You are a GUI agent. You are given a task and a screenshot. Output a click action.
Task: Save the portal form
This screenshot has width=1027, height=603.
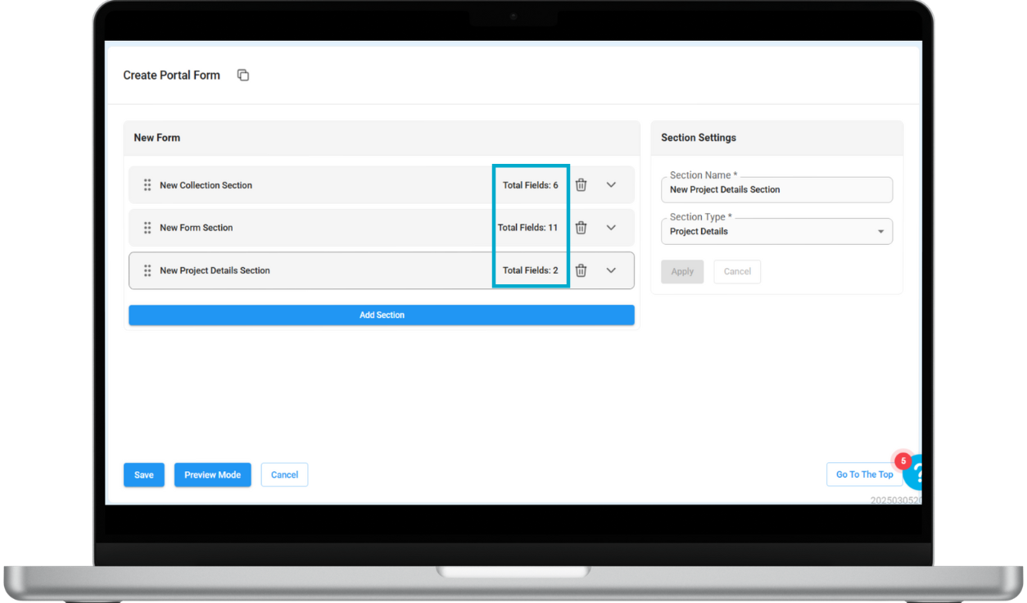pyautogui.click(x=144, y=475)
